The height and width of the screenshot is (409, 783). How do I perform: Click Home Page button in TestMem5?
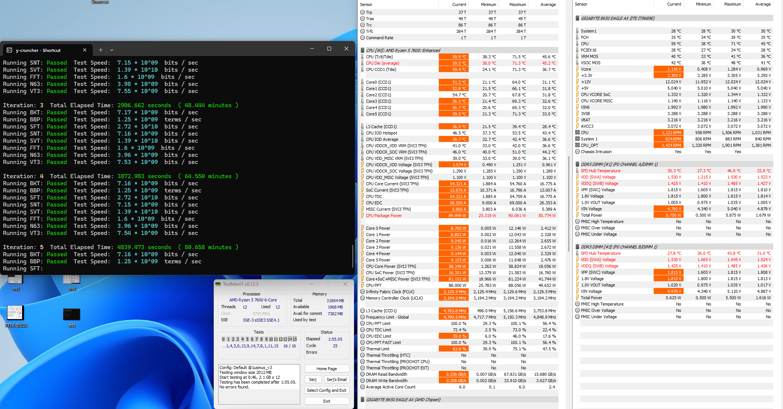[x=327, y=369]
